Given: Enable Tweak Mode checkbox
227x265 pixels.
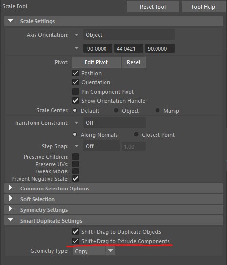Looking at the screenshot, I should coord(75,171).
